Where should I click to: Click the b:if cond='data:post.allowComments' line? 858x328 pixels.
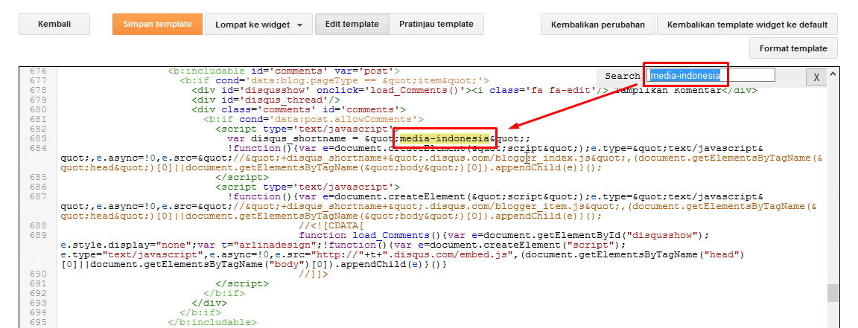coord(314,119)
